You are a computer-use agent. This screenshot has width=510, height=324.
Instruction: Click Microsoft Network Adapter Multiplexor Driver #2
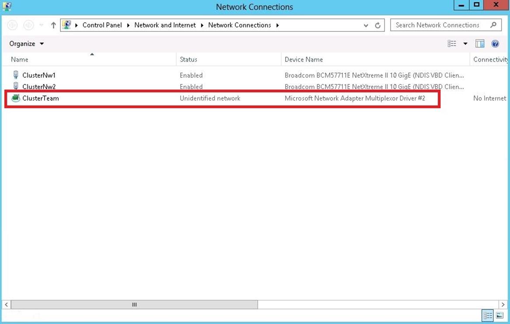coord(355,98)
